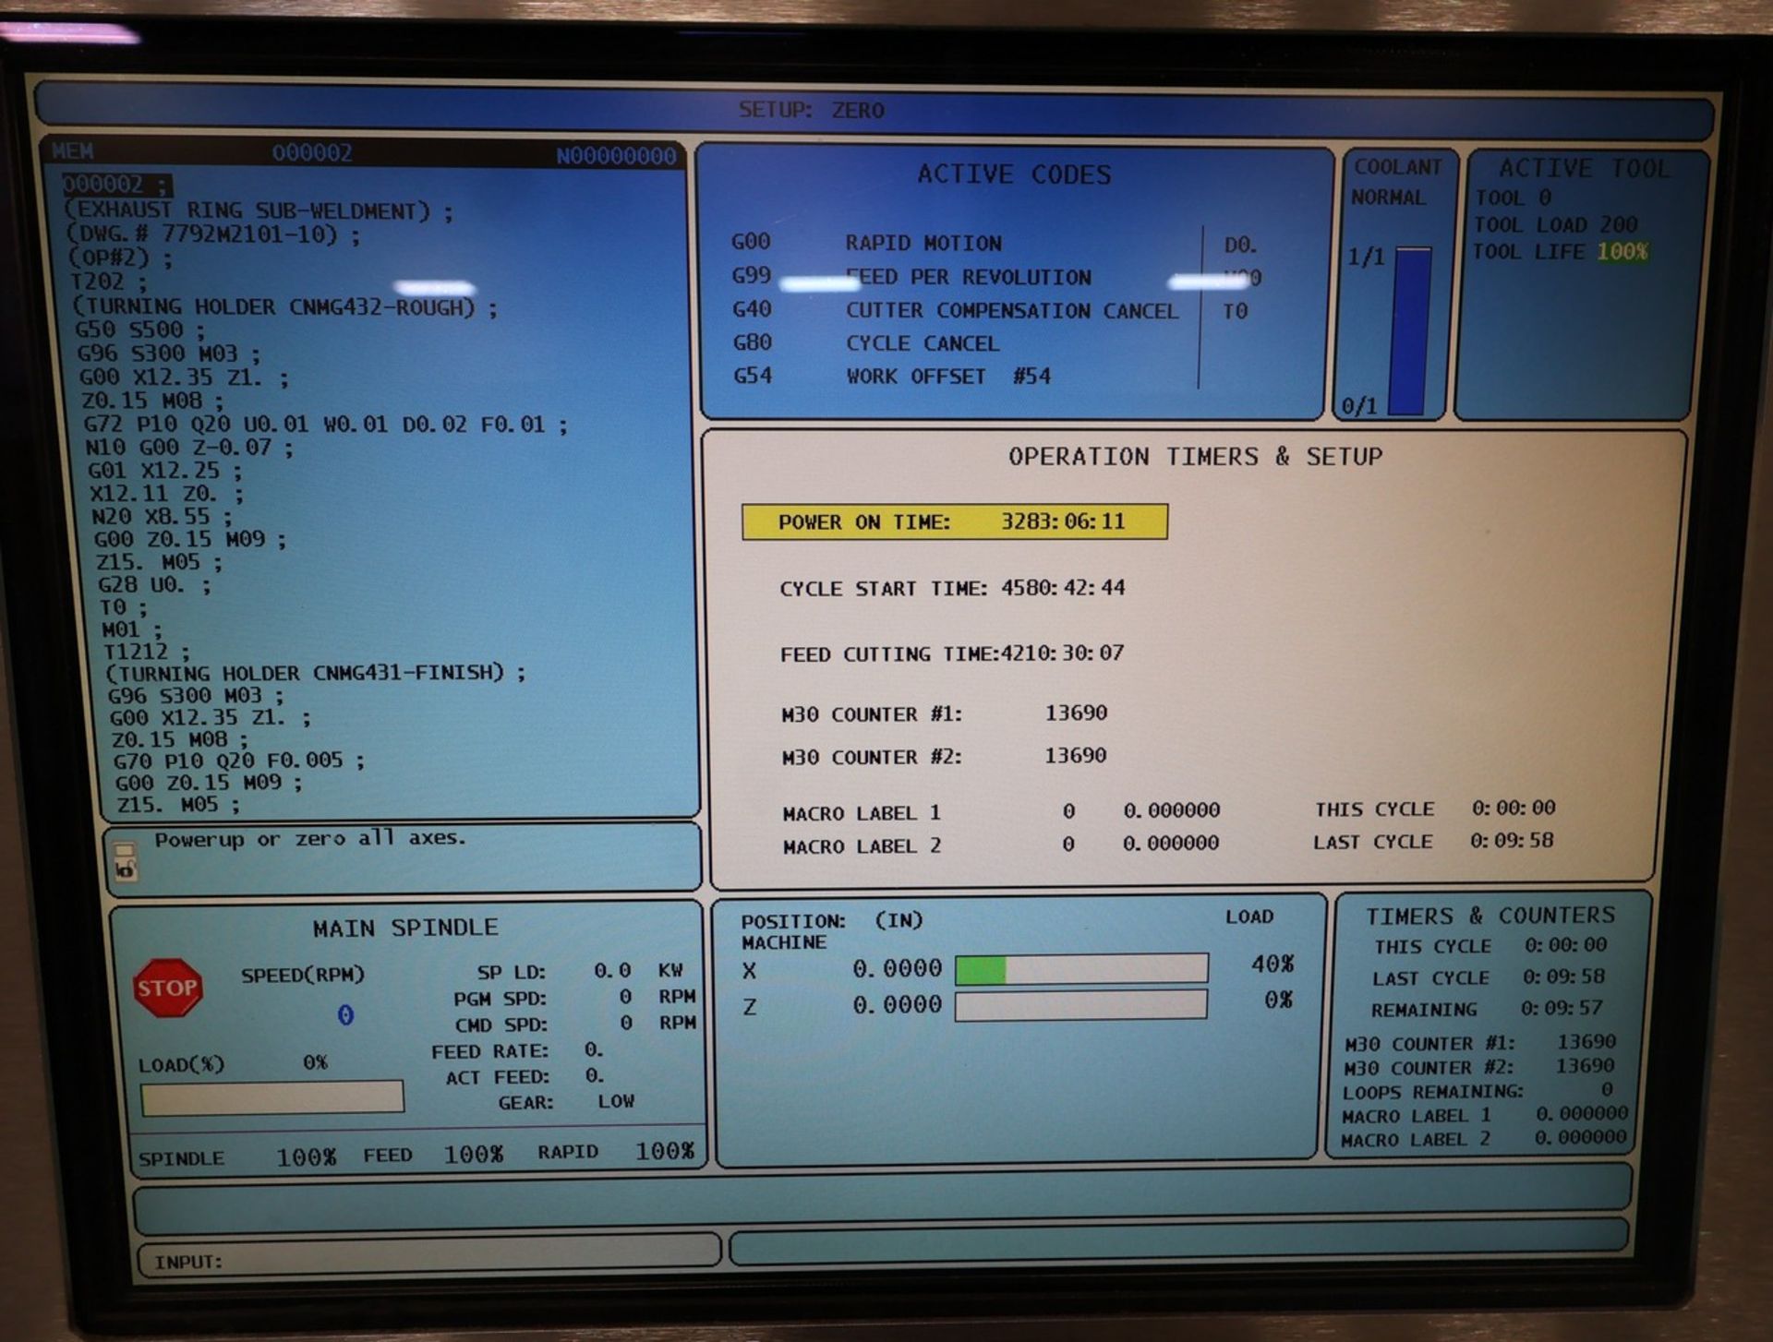This screenshot has width=1773, height=1342.
Task: Click the FEED 100% override readout
Action: pos(433,1155)
